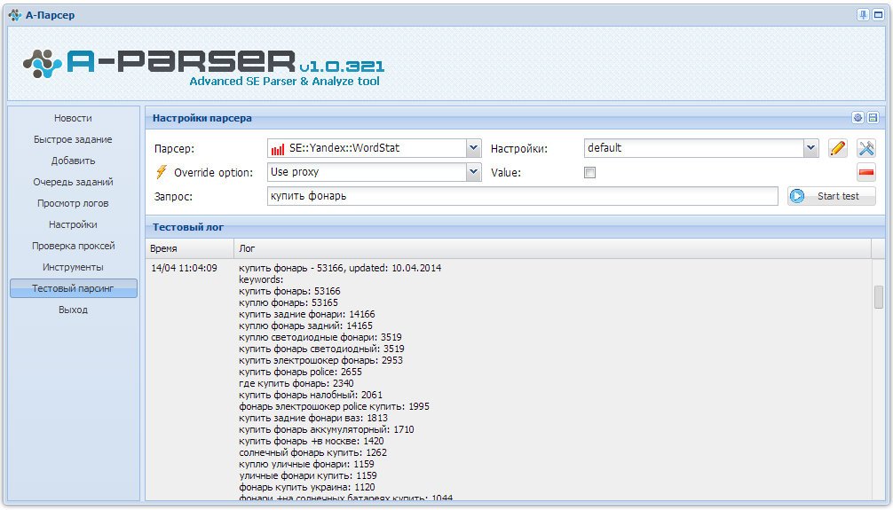
Task: Click log line фонарь электрошокер police купить: 1995
Action: (x=335, y=406)
